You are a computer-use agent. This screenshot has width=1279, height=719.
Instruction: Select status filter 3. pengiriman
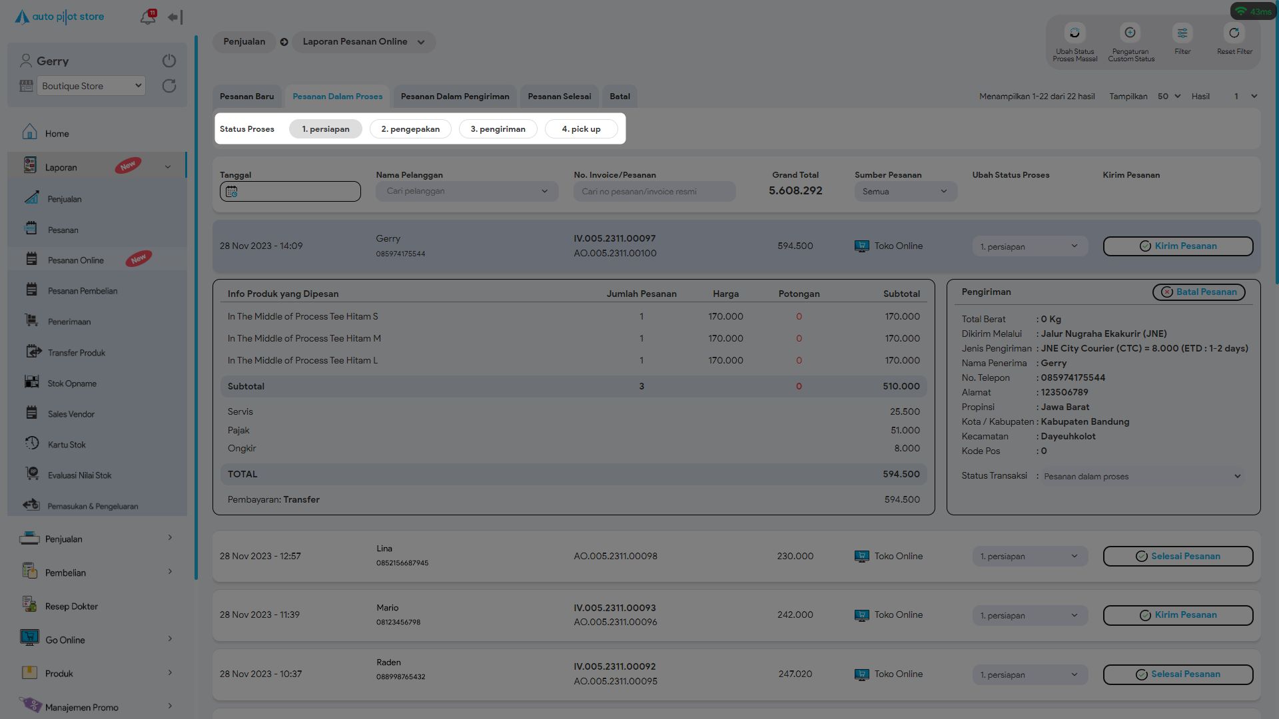tap(498, 129)
